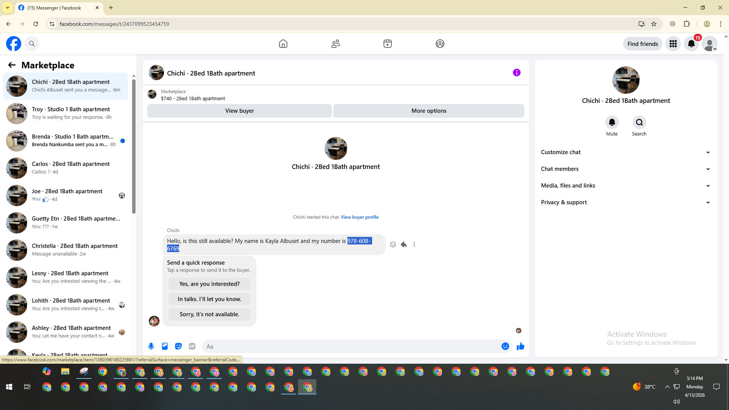Open Task View on the taskbar
This screenshot has width=729, height=410.
27,387
